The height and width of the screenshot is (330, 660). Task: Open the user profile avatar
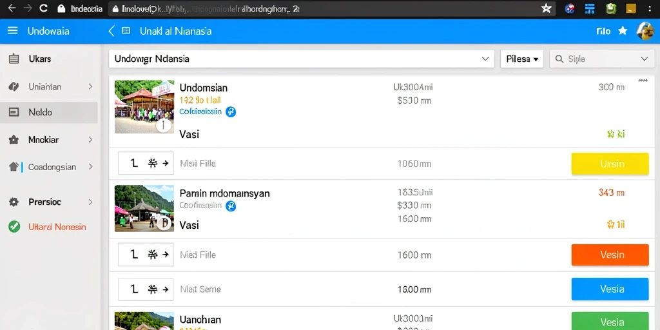tap(645, 31)
